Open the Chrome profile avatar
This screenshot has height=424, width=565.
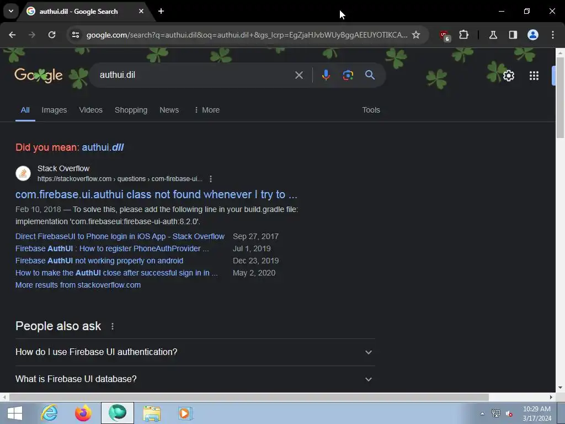533,35
